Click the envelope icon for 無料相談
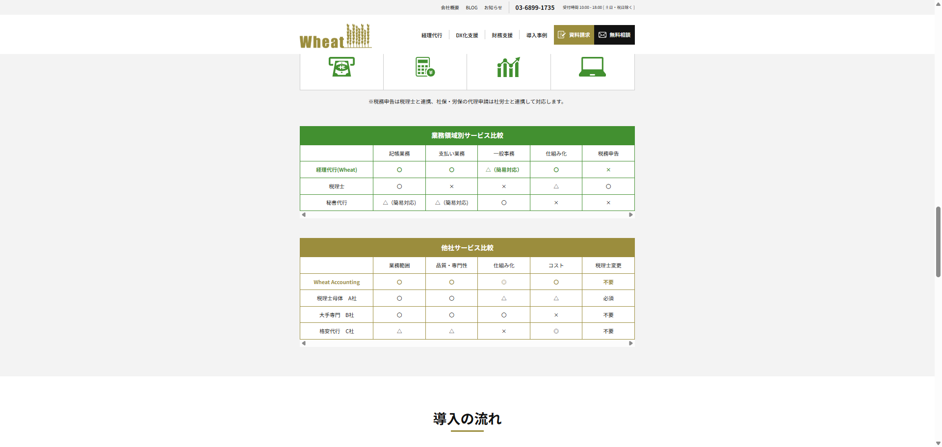 602,35
